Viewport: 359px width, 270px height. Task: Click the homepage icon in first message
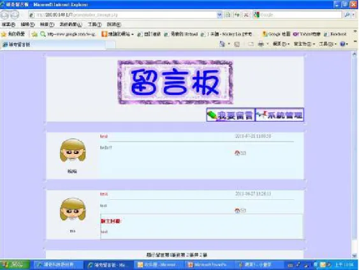coord(237,153)
